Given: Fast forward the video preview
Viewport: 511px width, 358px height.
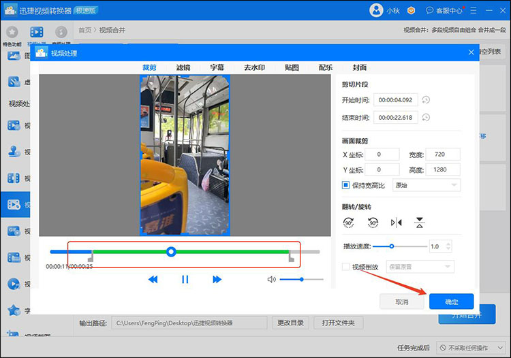Looking at the screenshot, I should (217, 279).
